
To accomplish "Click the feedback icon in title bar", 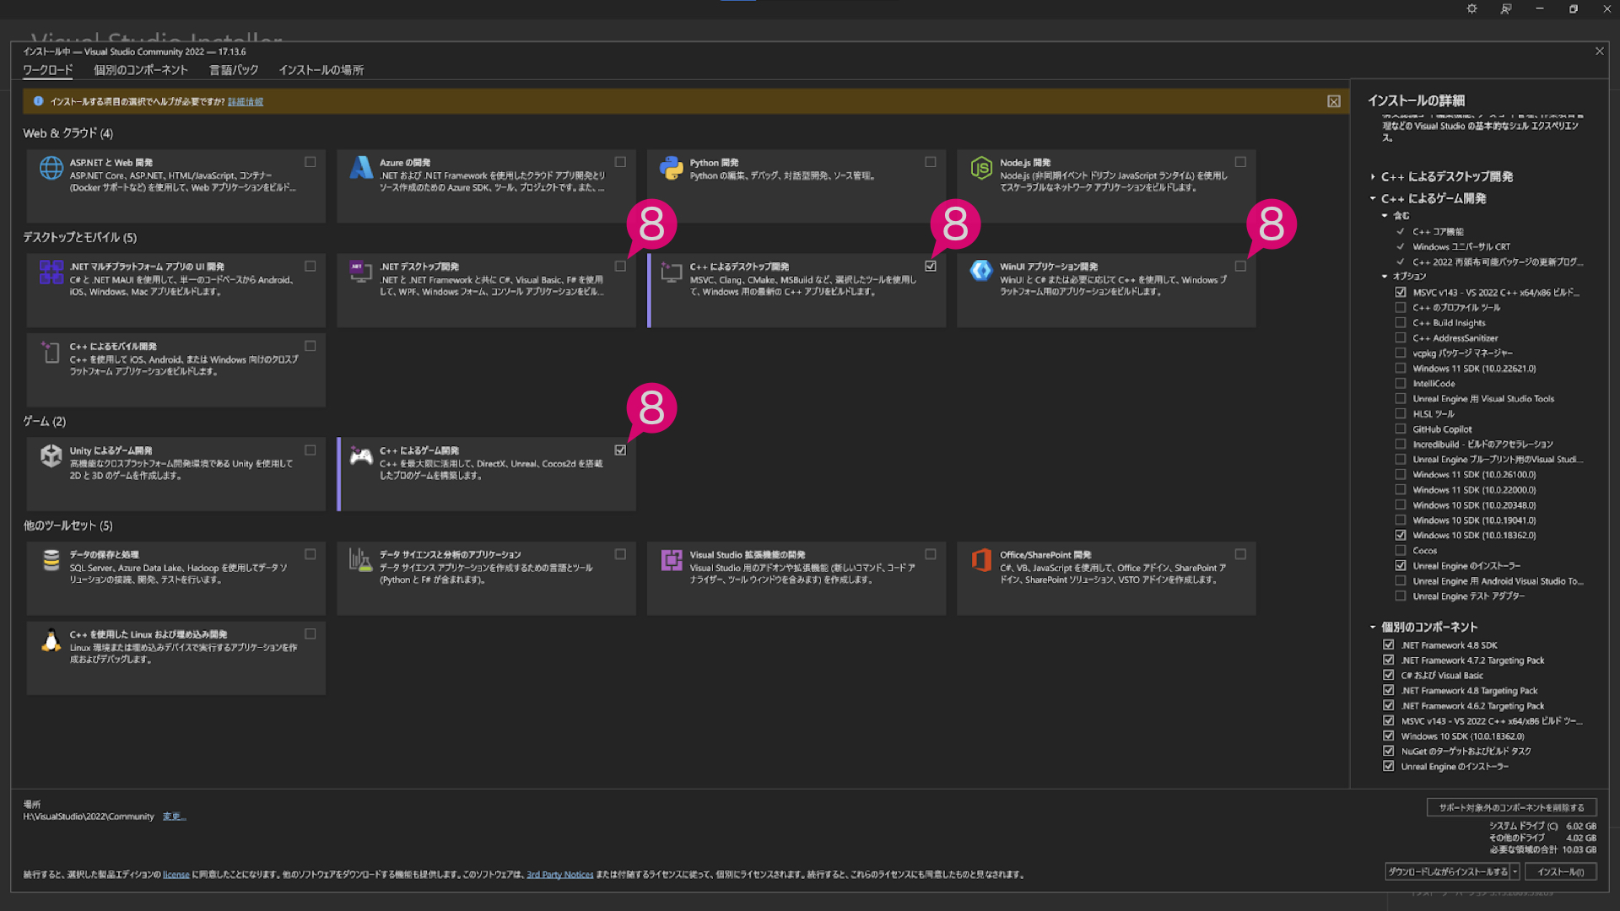I will (x=1506, y=8).
